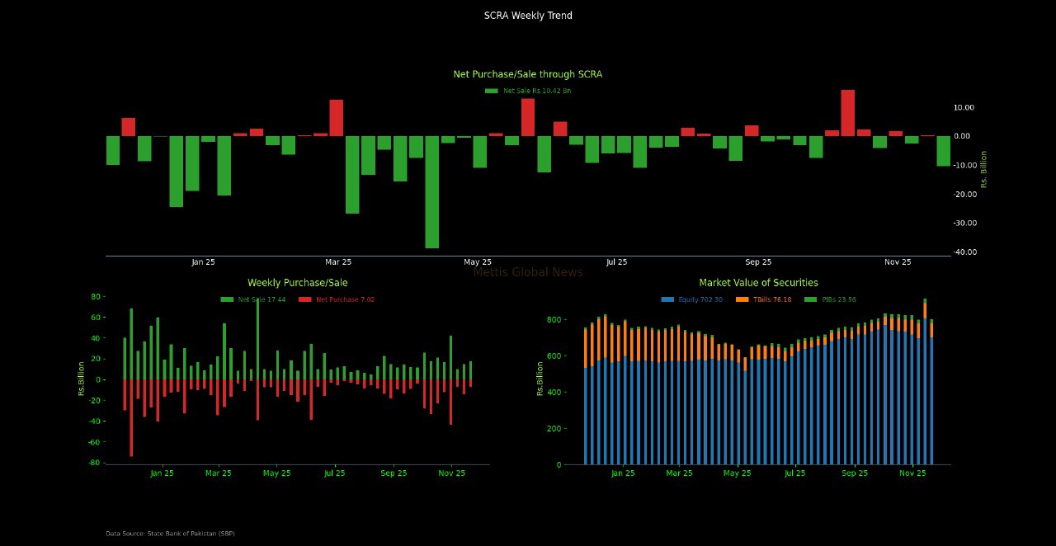Select the red Net Purchase 7.02 legend swatch

304,299
